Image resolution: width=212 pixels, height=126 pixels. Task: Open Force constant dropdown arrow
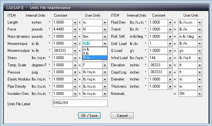75,30
